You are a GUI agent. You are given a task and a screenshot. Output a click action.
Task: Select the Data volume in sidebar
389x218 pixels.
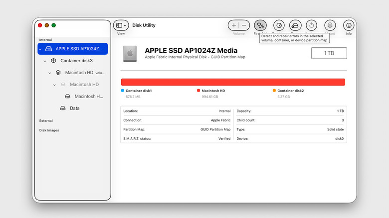tap(73, 109)
